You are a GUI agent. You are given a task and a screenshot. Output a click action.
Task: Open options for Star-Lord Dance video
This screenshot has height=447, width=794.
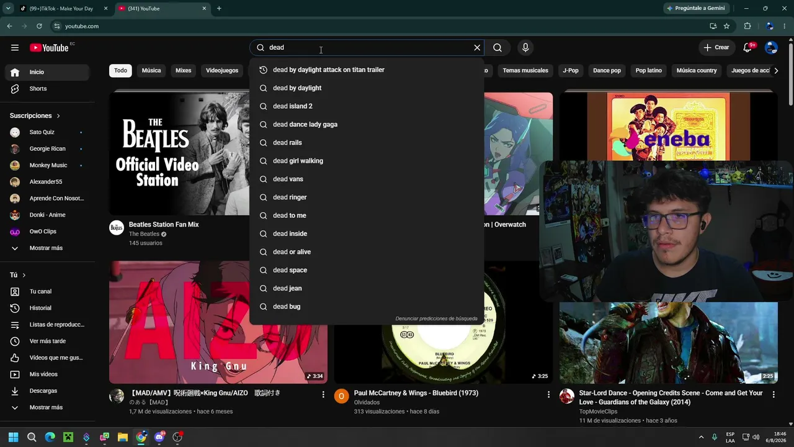pyautogui.click(x=774, y=394)
